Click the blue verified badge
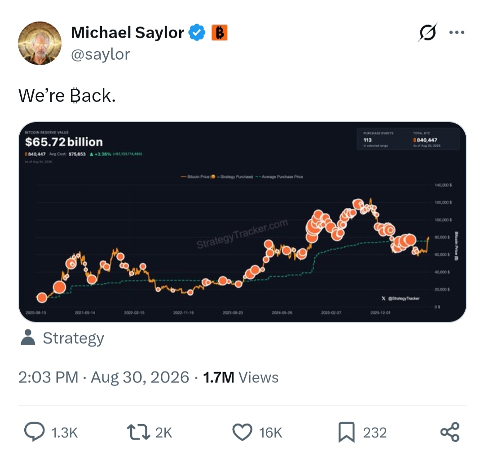 (197, 32)
